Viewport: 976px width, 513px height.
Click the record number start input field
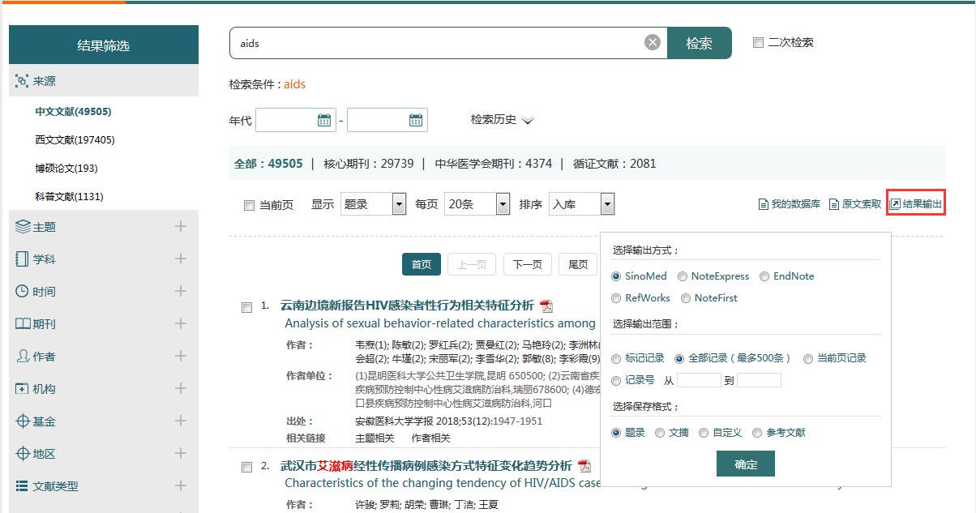[698, 380]
